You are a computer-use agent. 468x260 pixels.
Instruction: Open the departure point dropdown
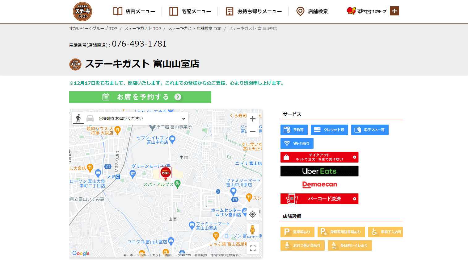coord(142,119)
